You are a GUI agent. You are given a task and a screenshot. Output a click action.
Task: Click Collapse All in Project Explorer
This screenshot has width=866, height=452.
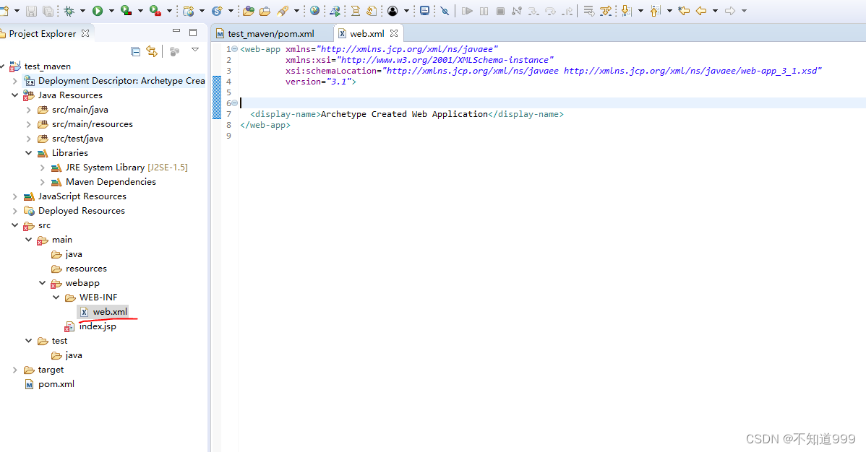[x=135, y=51]
